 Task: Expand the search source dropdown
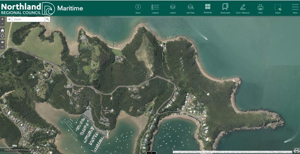coord(10,19)
